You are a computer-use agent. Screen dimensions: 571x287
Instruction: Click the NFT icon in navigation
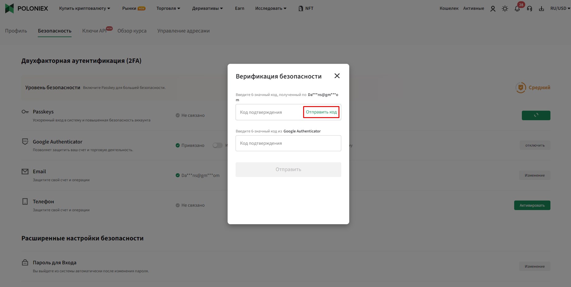point(301,9)
